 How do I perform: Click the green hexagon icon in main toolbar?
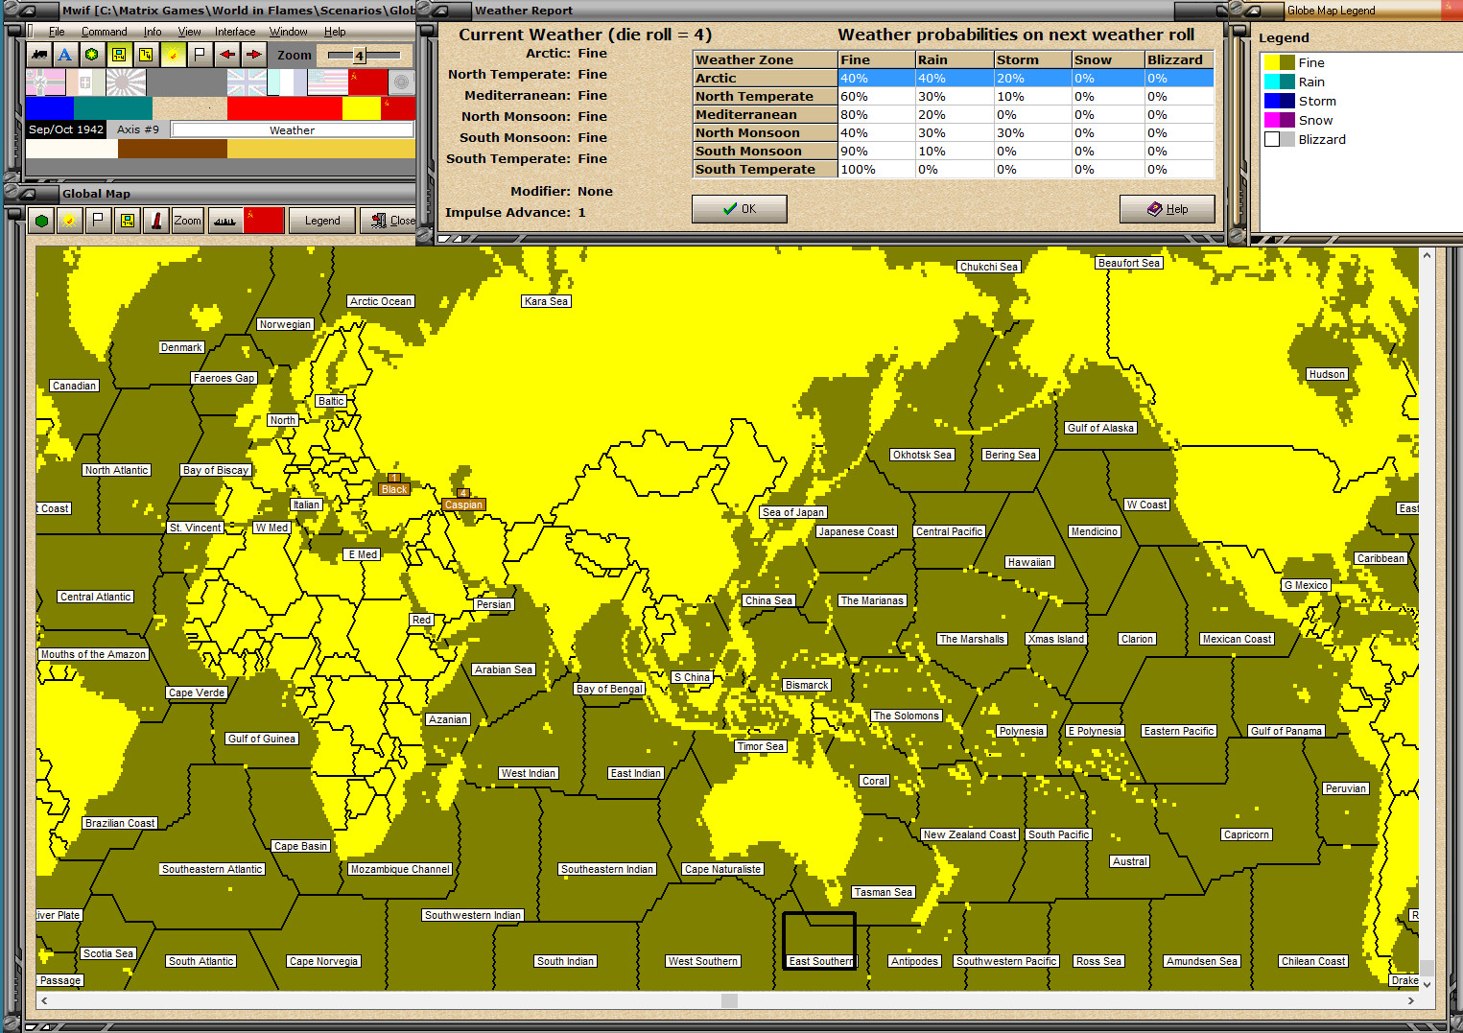coord(91,55)
